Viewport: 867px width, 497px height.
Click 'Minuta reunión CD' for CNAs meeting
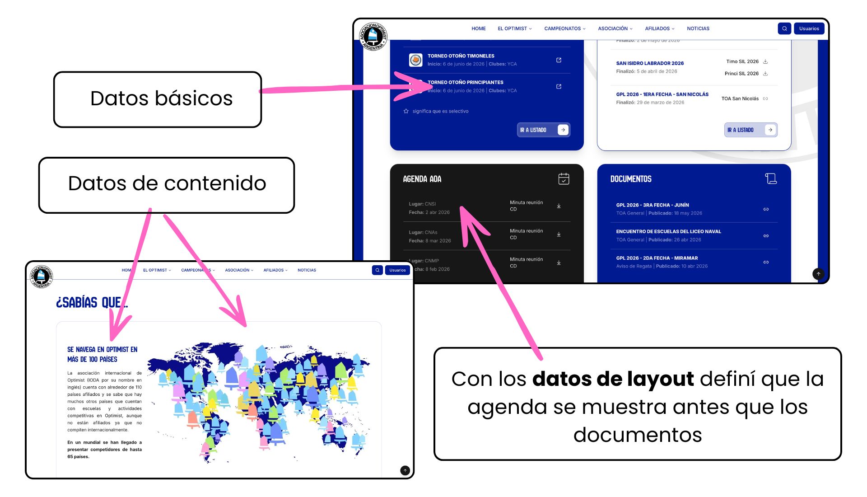click(x=526, y=234)
